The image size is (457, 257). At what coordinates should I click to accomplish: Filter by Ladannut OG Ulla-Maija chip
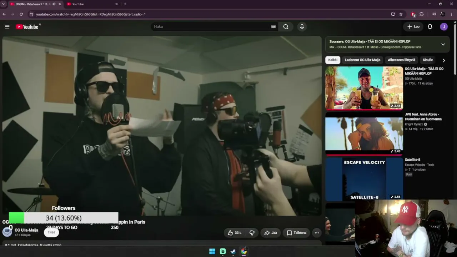point(362,60)
